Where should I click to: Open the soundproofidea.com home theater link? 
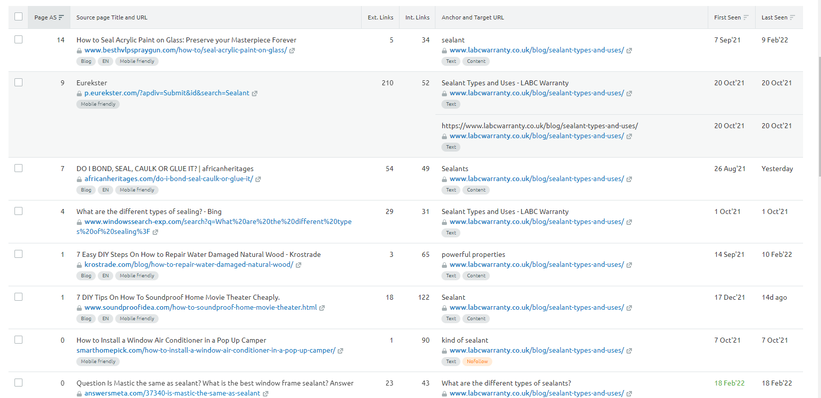pyautogui.click(x=201, y=308)
